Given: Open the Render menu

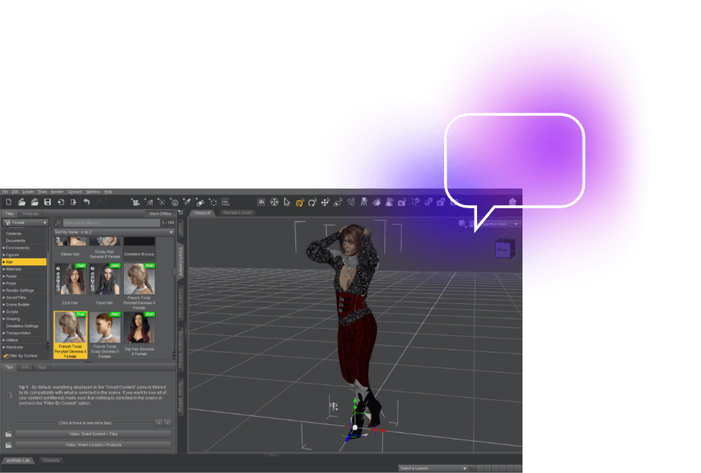Looking at the screenshot, I should click(x=57, y=192).
